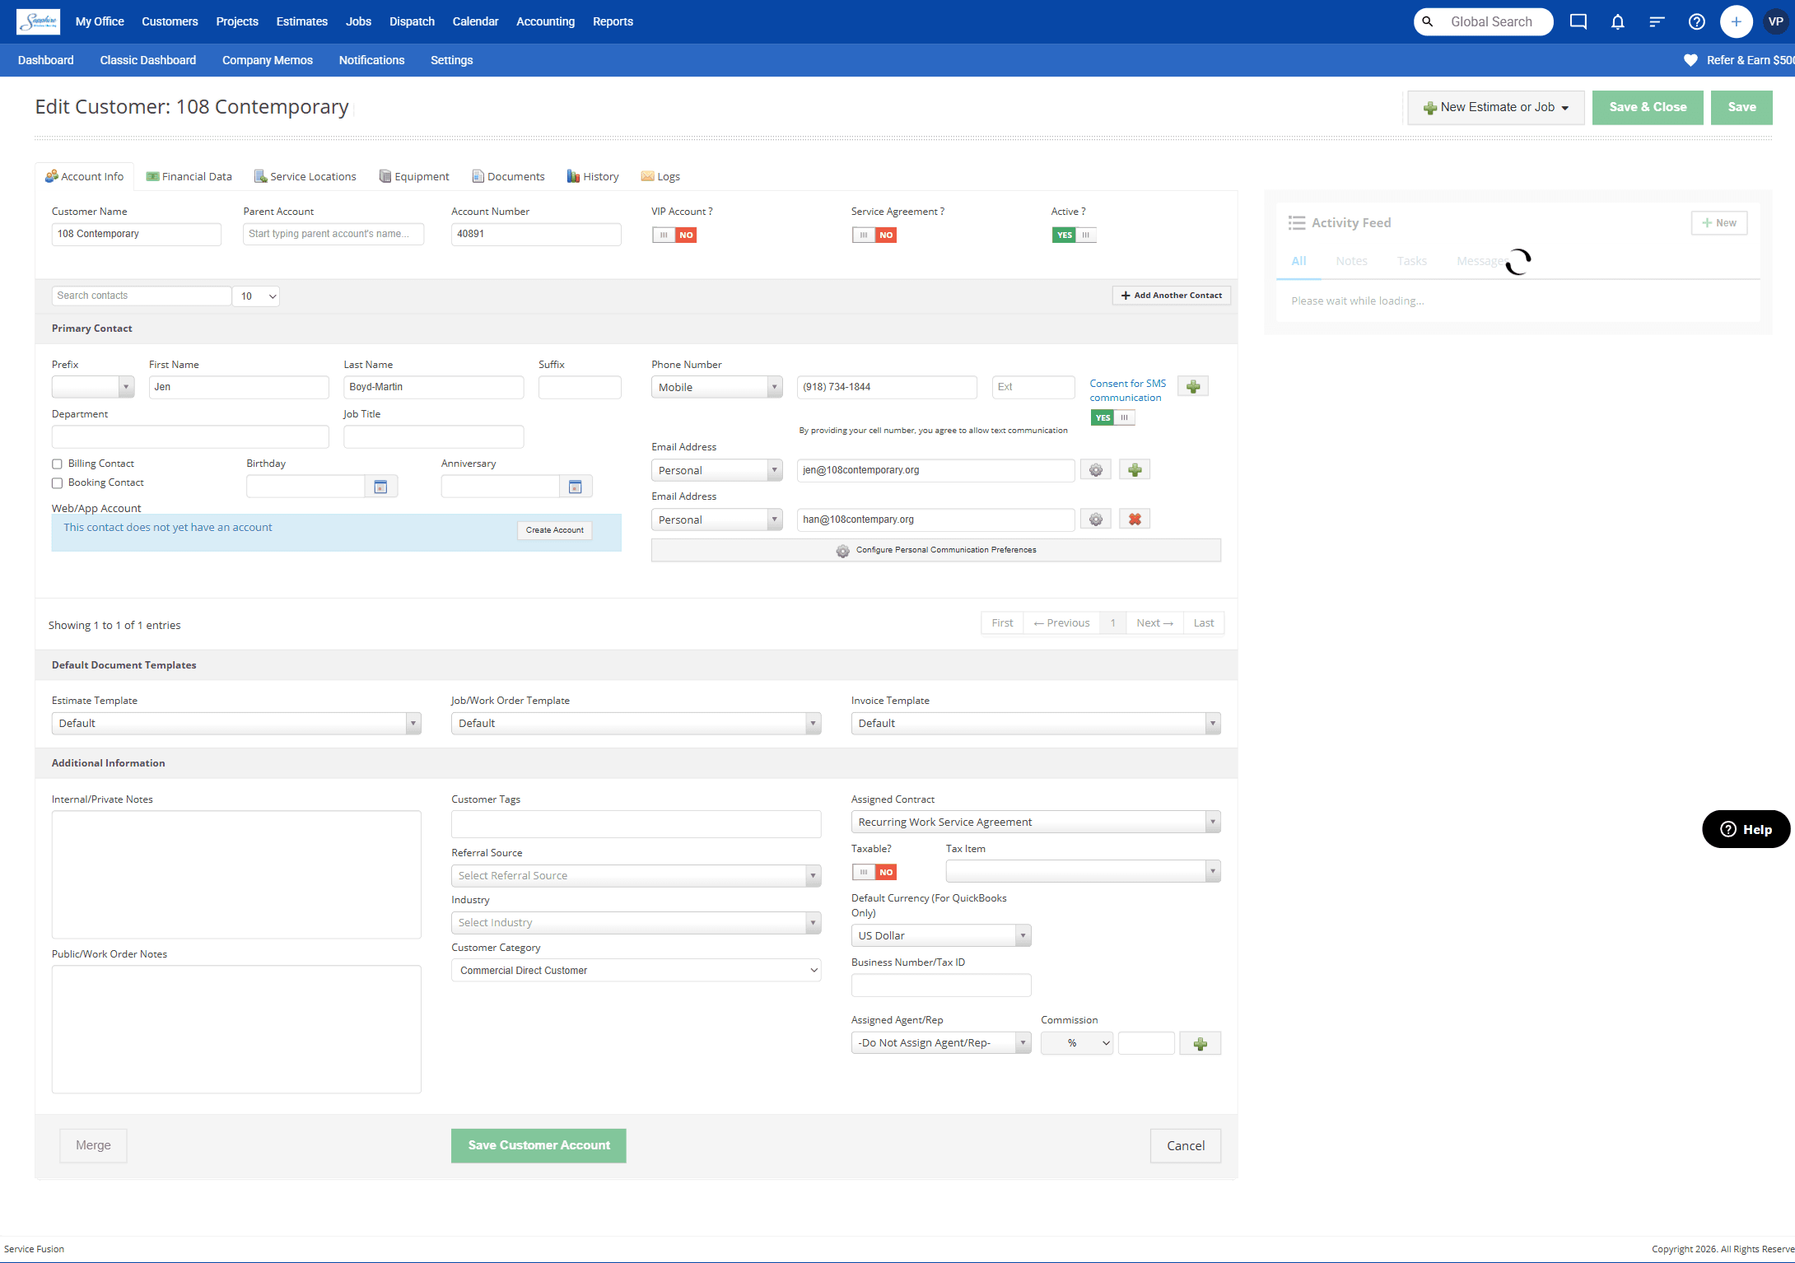
Task: Click Configure Personal Communication Preferences
Action: click(x=936, y=551)
